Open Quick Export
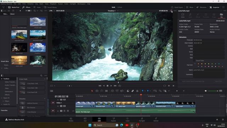 [177, 7]
